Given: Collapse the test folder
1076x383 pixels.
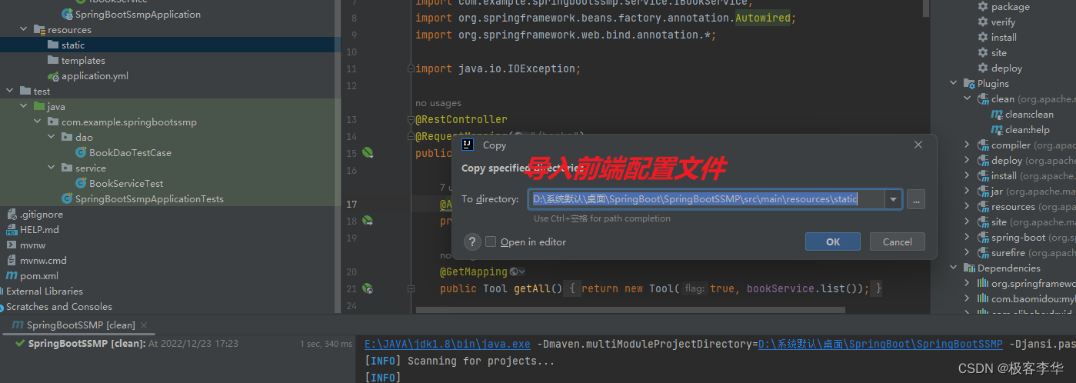Looking at the screenshot, I should click(x=10, y=91).
